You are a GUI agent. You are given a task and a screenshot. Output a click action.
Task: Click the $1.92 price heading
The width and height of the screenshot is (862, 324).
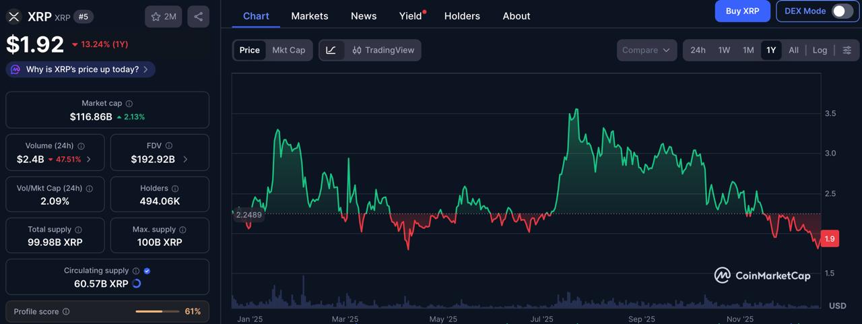[35, 44]
